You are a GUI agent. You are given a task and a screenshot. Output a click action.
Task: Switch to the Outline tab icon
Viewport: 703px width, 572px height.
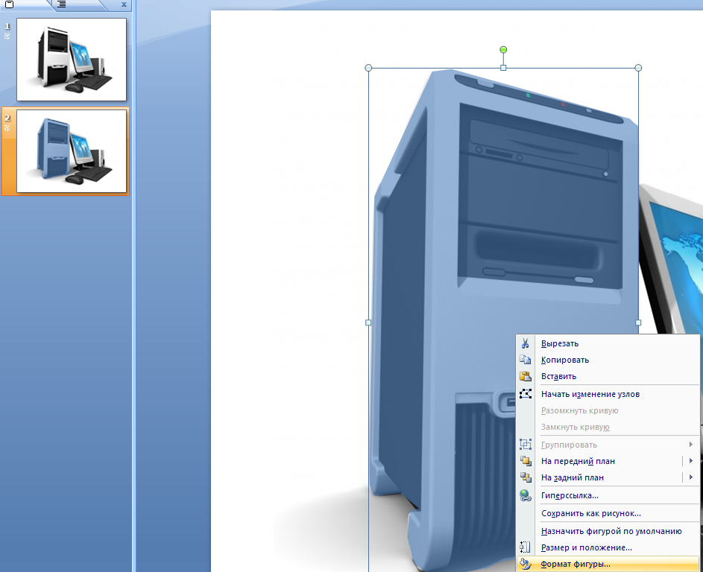click(62, 4)
